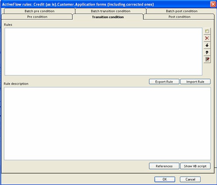
Task: Click the red X delete rule icon
Action: pyautogui.click(x=207, y=38)
